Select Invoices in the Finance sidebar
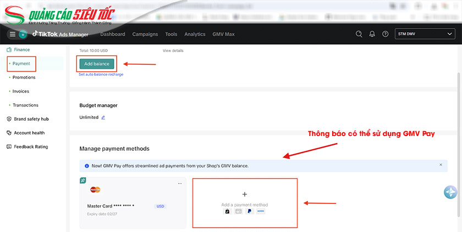462x232 pixels. pos(21,91)
